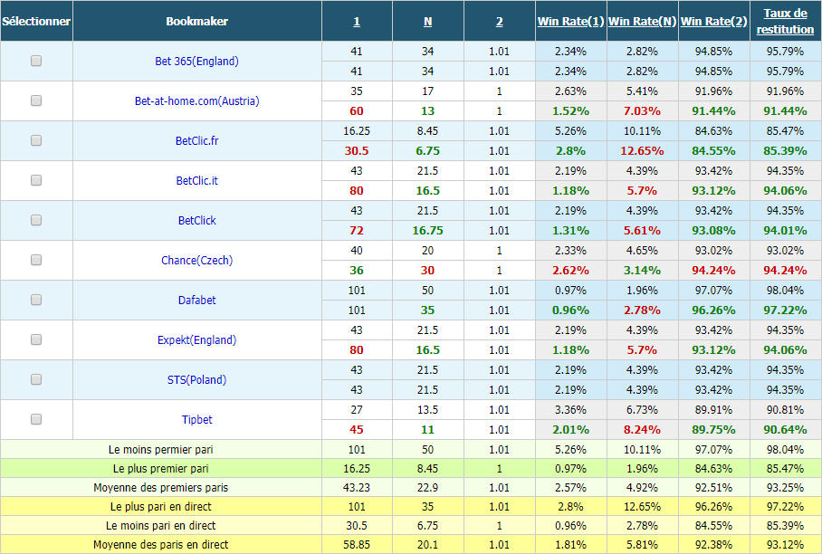Click the red 60 odds for Bet-at-home
The width and height of the screenshot is (822, 554).
click(x=357, y=111)
